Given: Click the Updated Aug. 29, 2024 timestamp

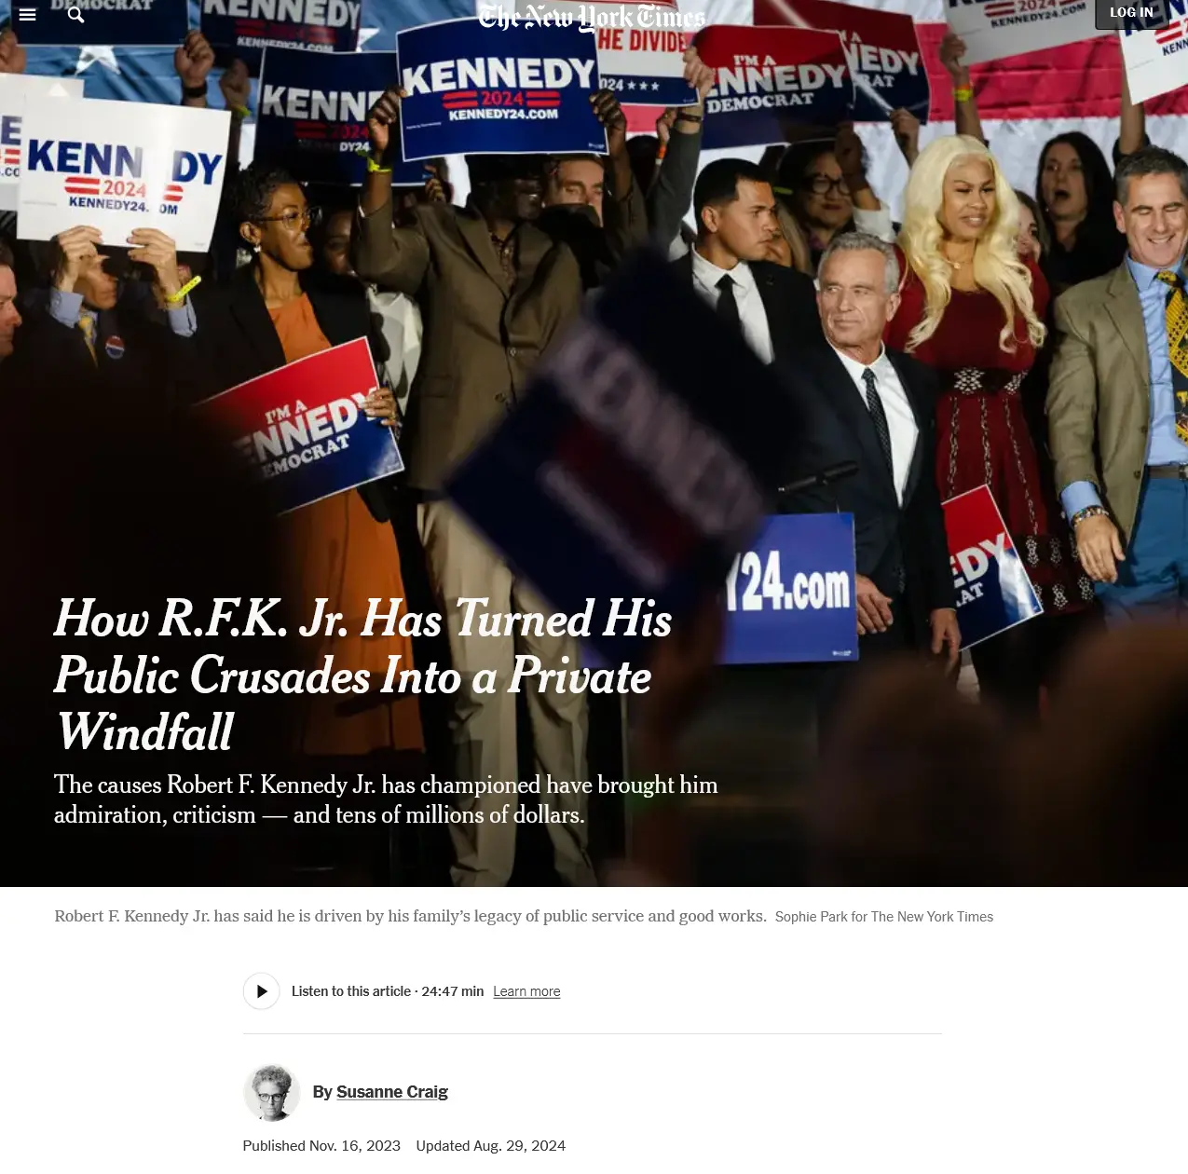Looking at the screenshot, I should point(491,1146).
